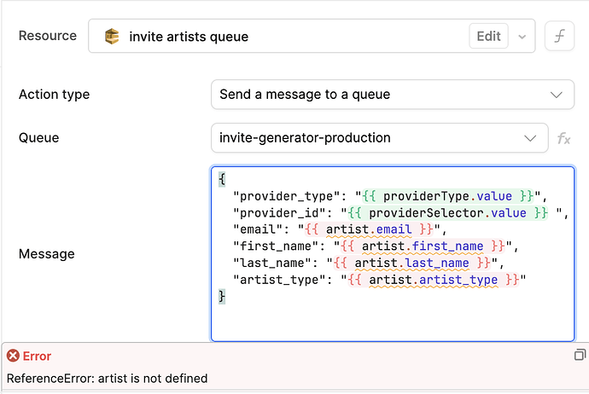589x394 pixels.
Task: Click the invite artists queue resource name
Action: click(x=189, y=37)
